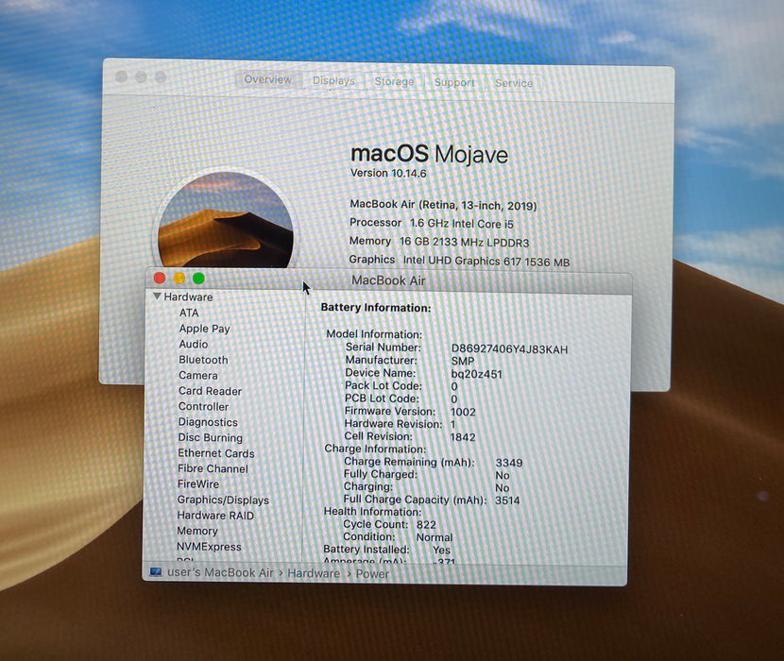Open the Service tab
This screenshot has height=661, width=784.
click(x=514, y=83)
